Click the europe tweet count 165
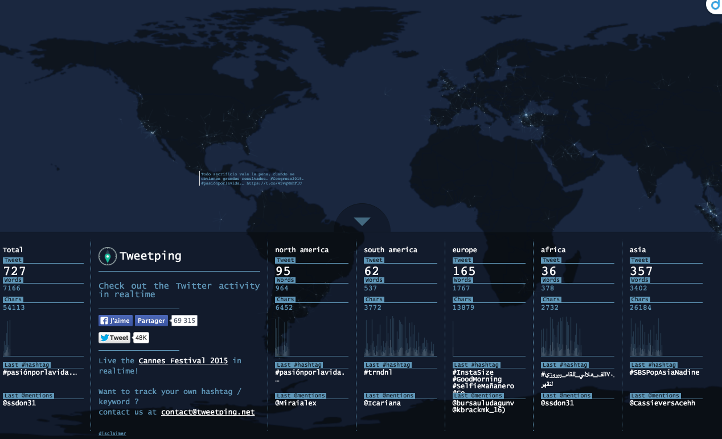The height and width of the screenshot is (439, 722). click(464, 271)
